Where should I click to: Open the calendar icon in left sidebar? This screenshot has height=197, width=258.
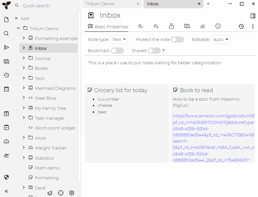6,89
